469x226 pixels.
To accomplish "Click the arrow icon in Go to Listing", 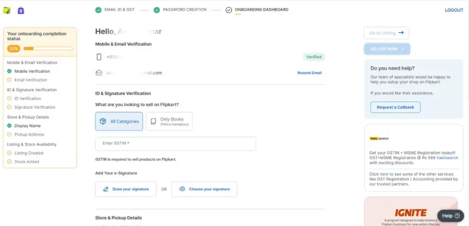I will [401, 33].
